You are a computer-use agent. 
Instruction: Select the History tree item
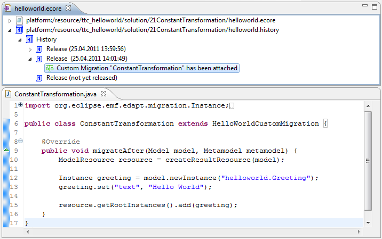(x=46, y=39)
